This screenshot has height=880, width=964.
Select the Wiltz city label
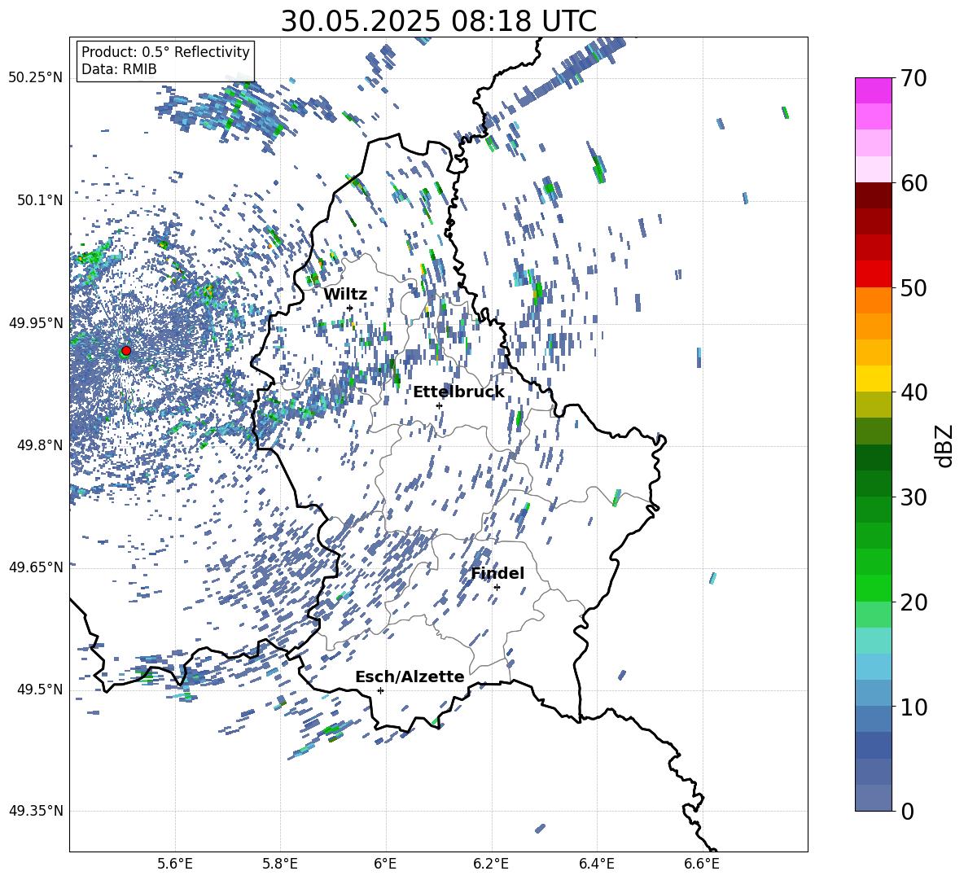(x=345, y=295)
